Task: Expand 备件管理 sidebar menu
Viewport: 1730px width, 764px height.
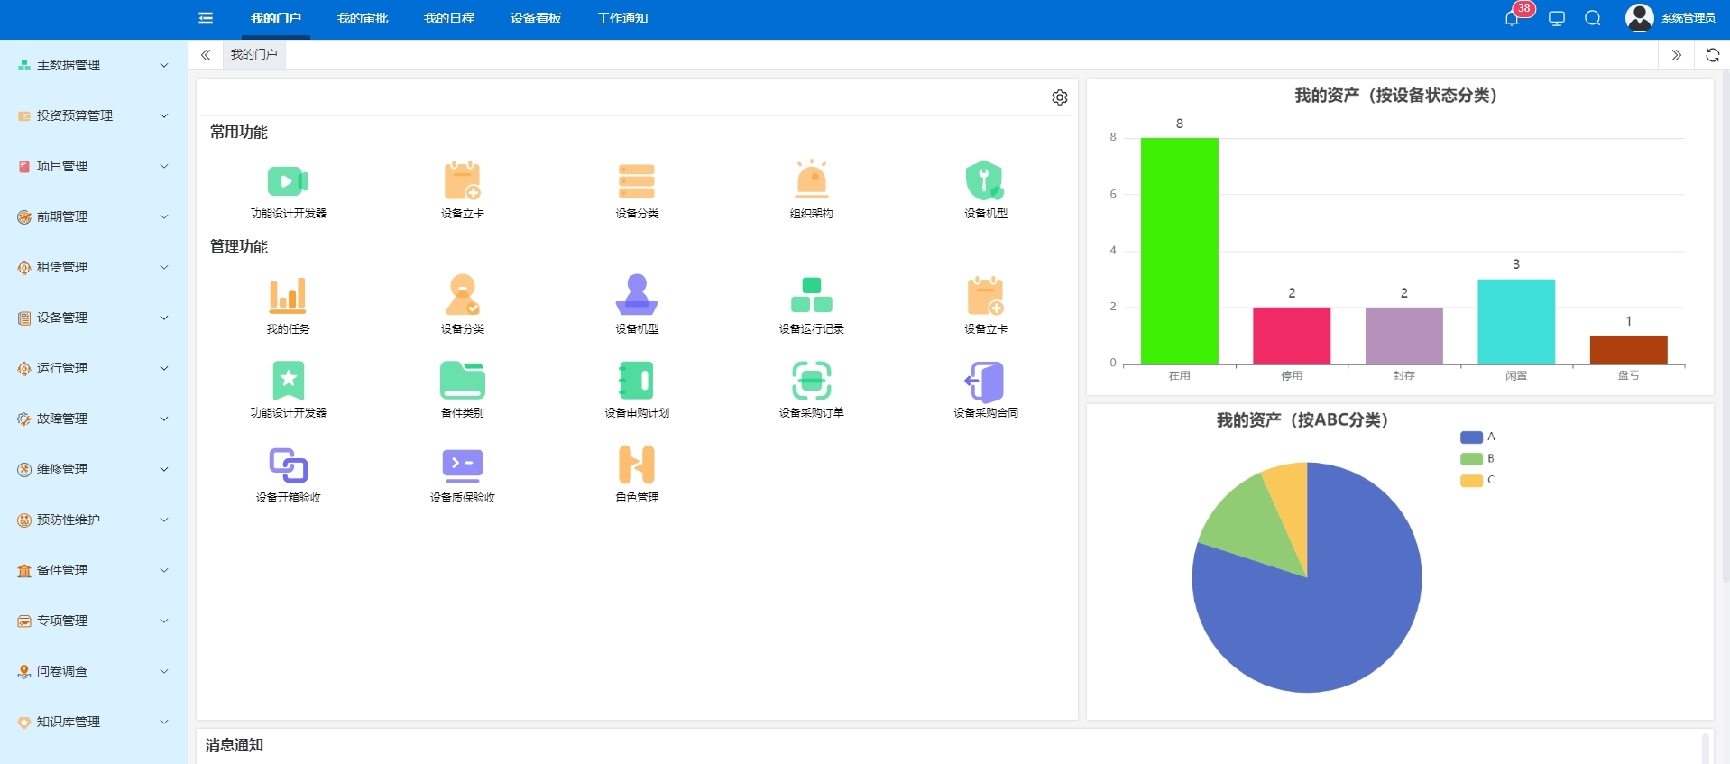Action: click(94, 570)
